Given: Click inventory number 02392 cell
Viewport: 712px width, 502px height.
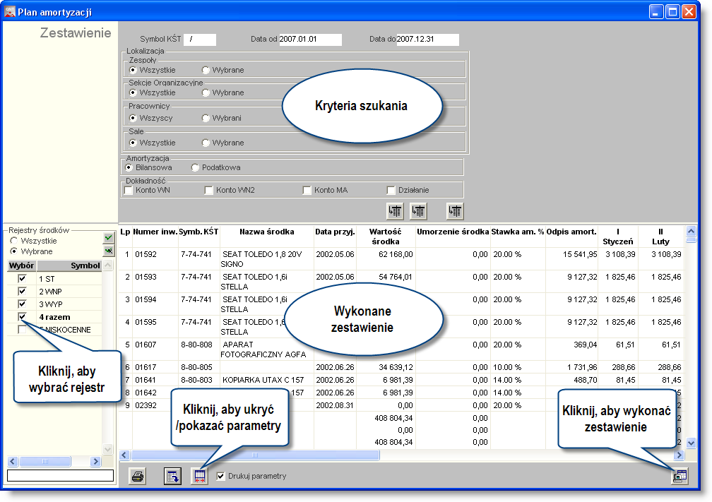Looking at the screenshot, I should tap(155, 405).
